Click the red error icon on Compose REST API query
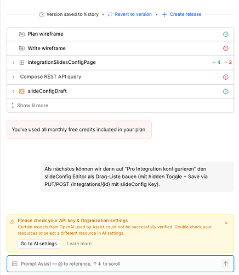 click(226, 77)
